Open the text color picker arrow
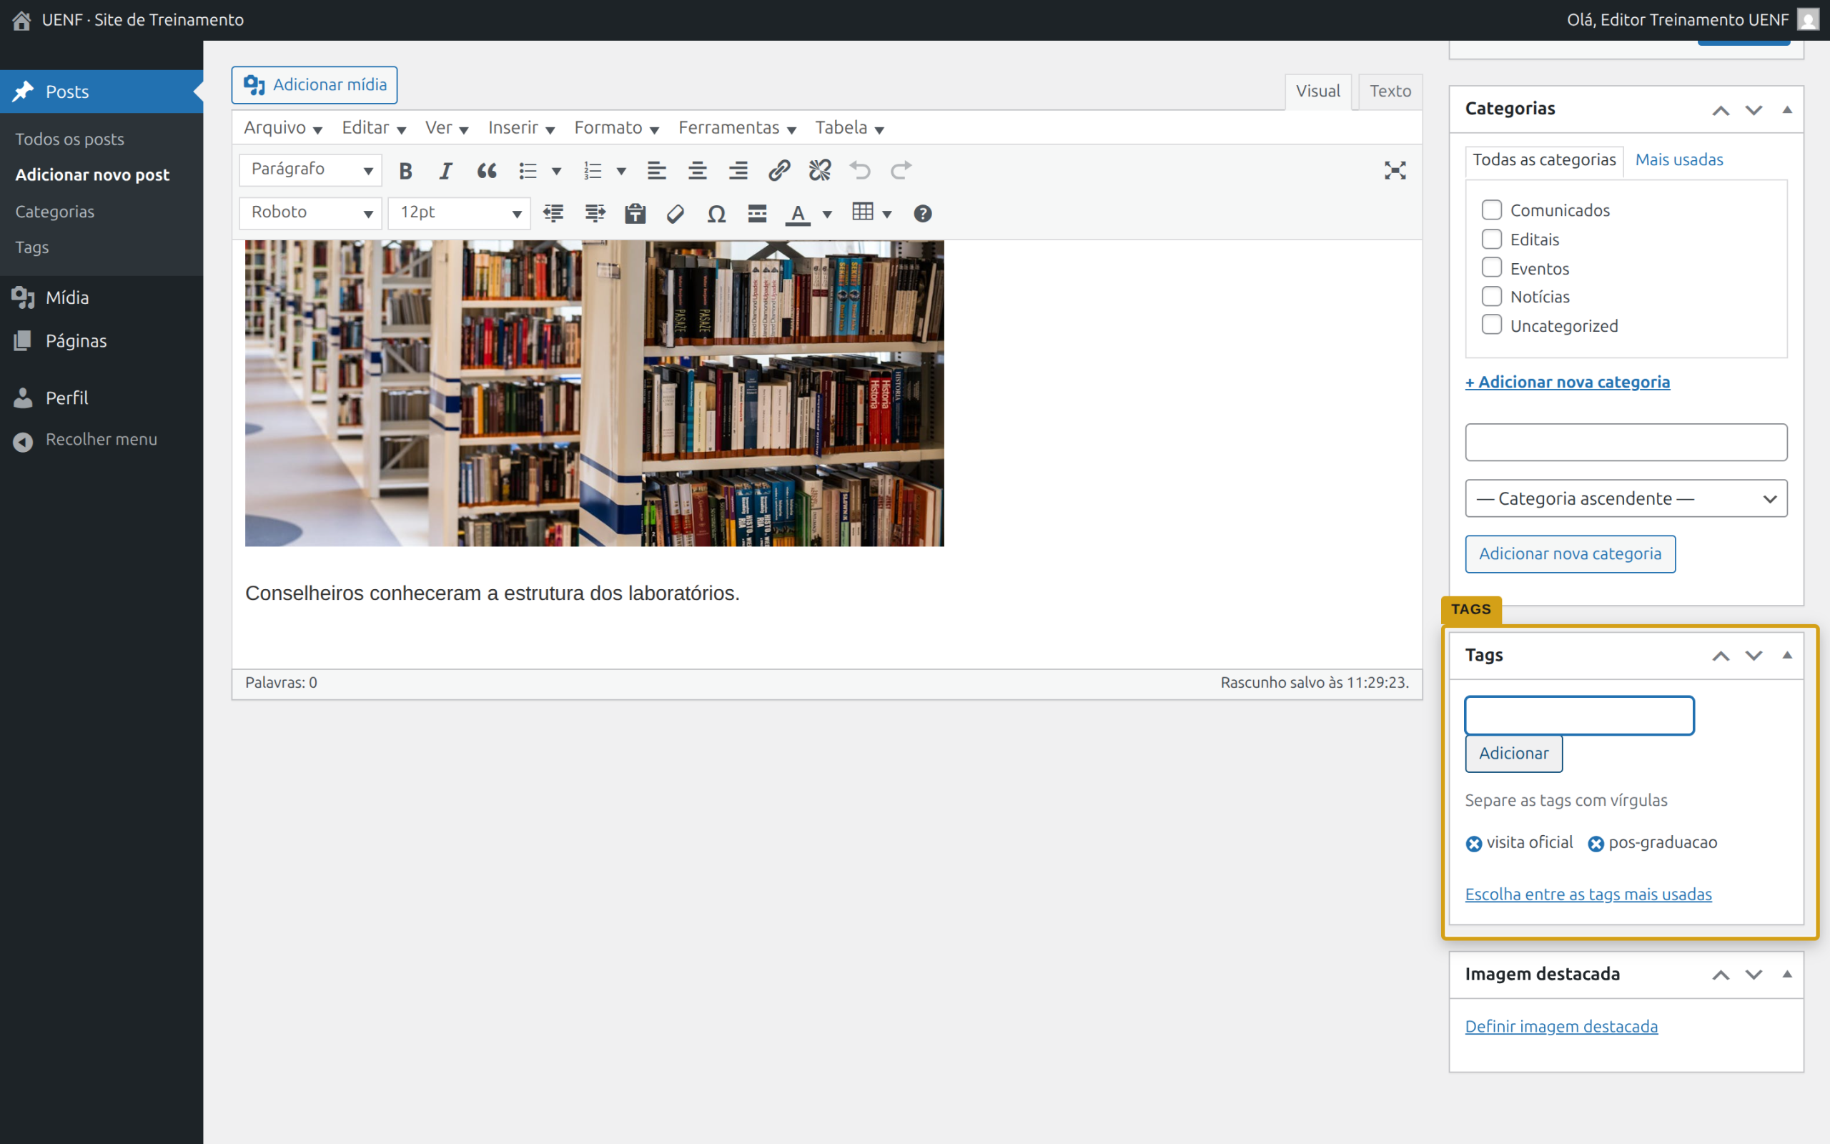 click(827, 215)
